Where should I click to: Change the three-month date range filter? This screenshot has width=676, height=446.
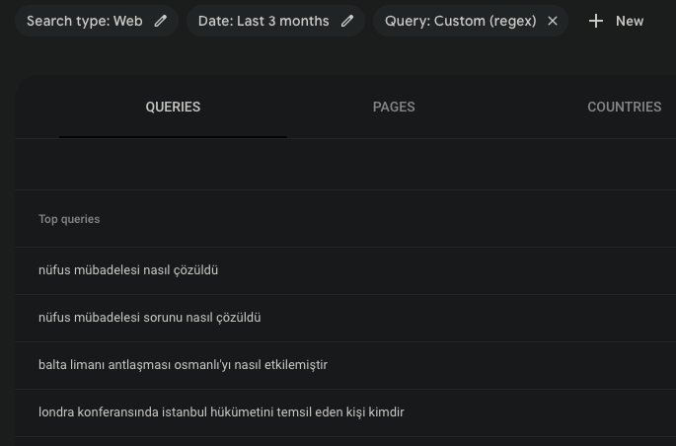276,21
